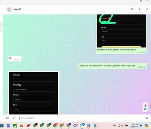
Task: Open search in the boim10 chat
Action: pyautogui.click(x=147, y=9)
